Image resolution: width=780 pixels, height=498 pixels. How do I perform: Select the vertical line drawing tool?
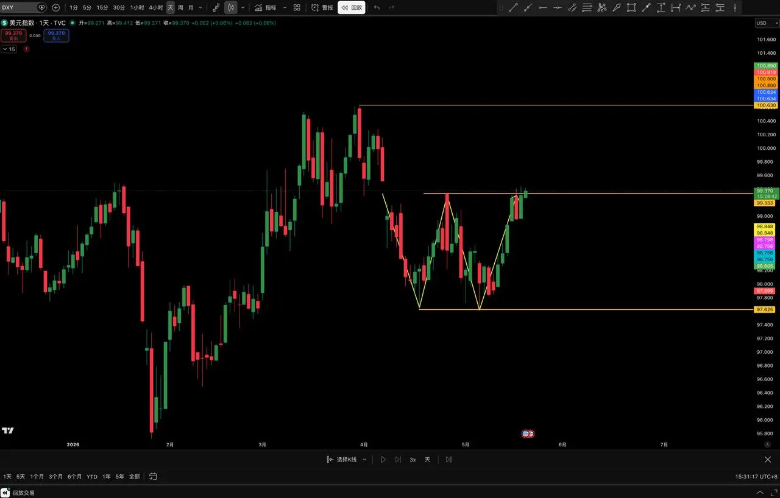point(735,7)
